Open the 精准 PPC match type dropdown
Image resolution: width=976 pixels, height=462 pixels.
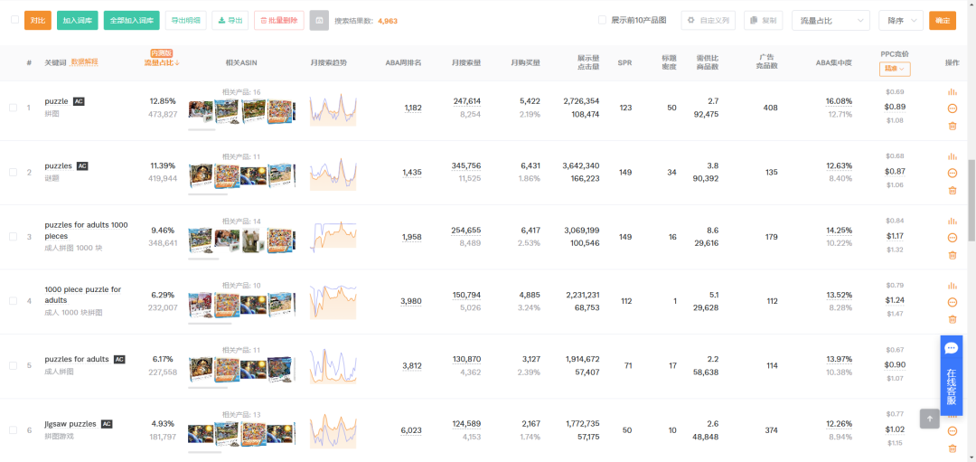[x=895, y=69]
